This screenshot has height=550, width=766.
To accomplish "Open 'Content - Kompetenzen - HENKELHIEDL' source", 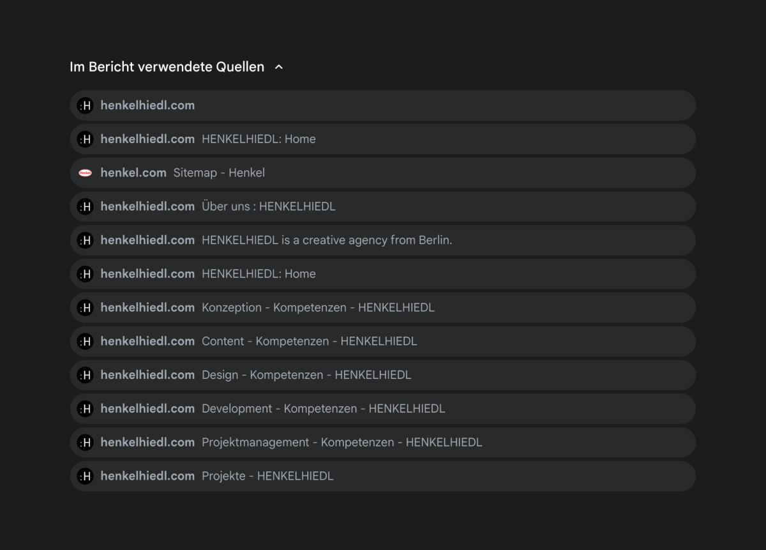I will pyautogui.click(x=382, y=341).
